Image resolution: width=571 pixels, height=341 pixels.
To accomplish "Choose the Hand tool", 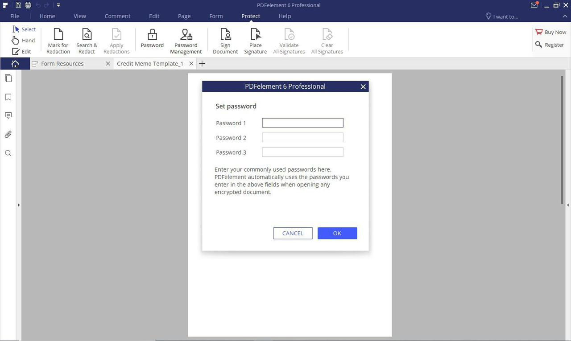I will pos(23,41).
